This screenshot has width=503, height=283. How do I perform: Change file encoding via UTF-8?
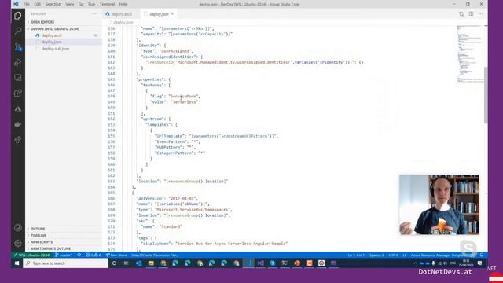tap(393, 255)
